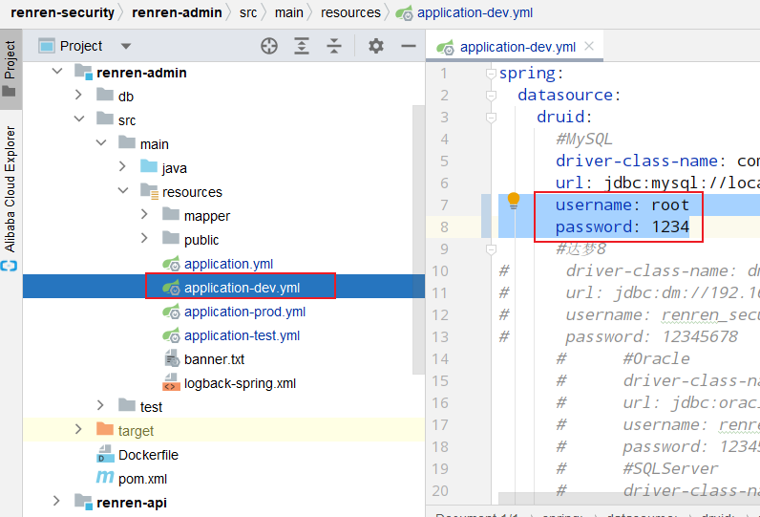Click the password: 1234 line
760x517 pixels.
coord(622,227)
